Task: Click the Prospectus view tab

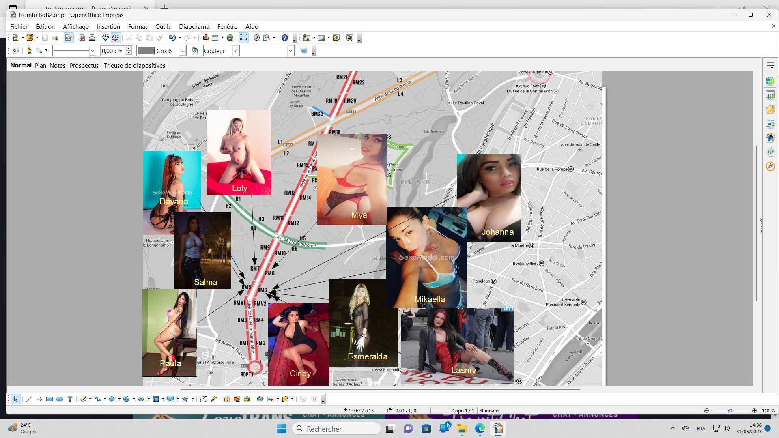Action: tap(84, 65)
